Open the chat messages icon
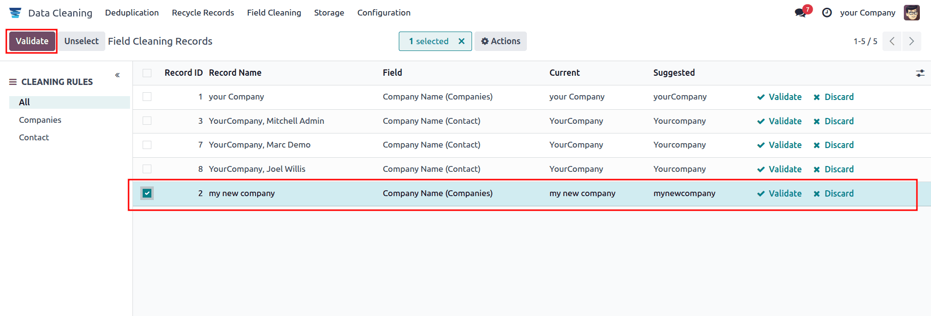Image resolution: width=931 pixels, height=316 pixels. point(800,13)
